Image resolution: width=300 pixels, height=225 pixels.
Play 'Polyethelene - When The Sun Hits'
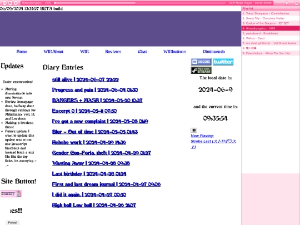pyautogui.click(x=271, y=53)
